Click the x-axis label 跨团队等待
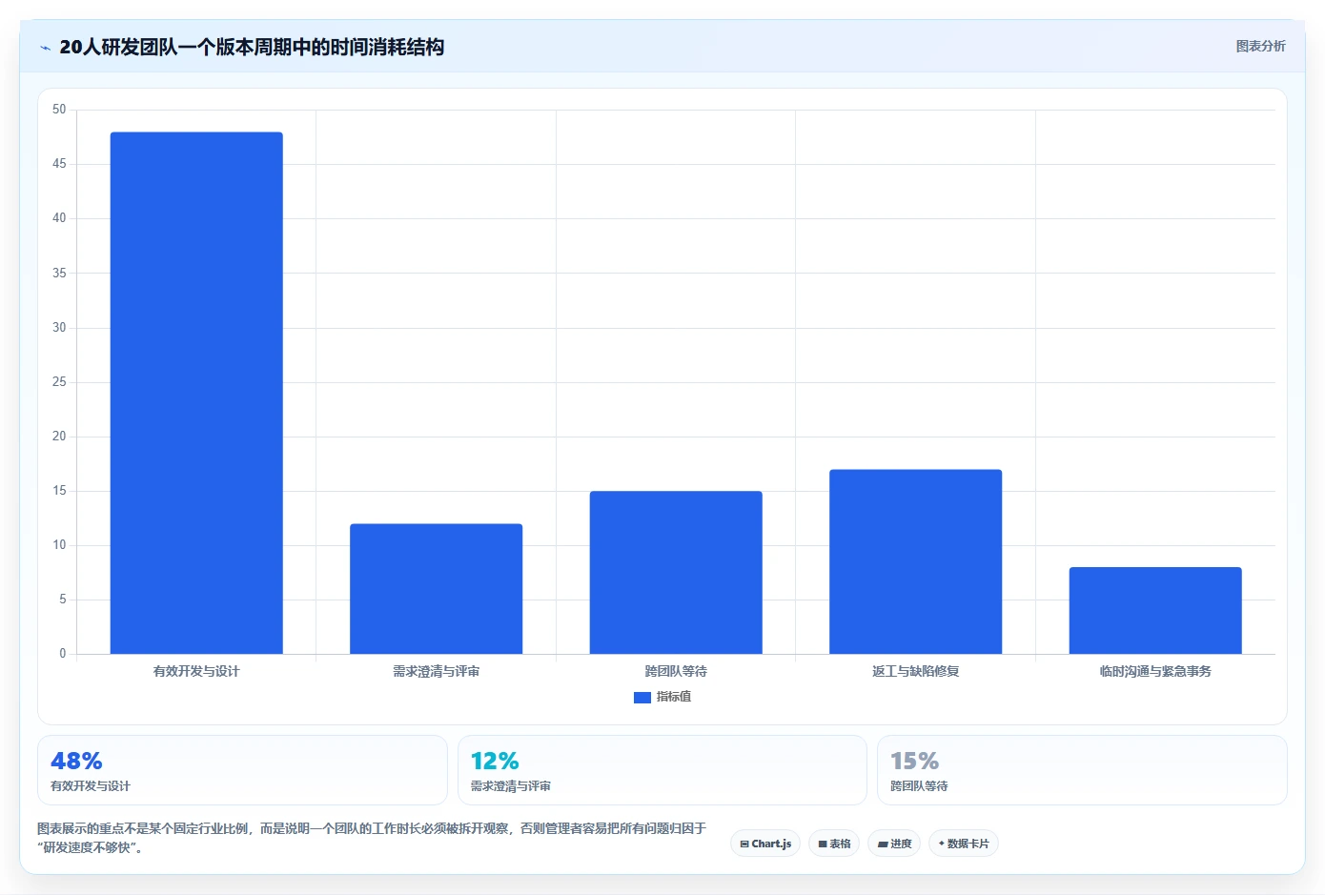This screenshot has width=1325, height=895. tap(676, 671)
